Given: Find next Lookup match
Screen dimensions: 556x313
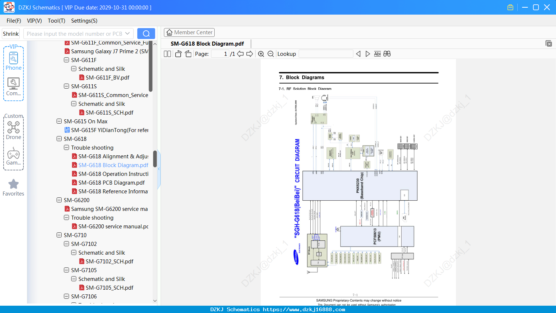Looking at the screenshot, I should pyautogui.click(x=368, y=54).
